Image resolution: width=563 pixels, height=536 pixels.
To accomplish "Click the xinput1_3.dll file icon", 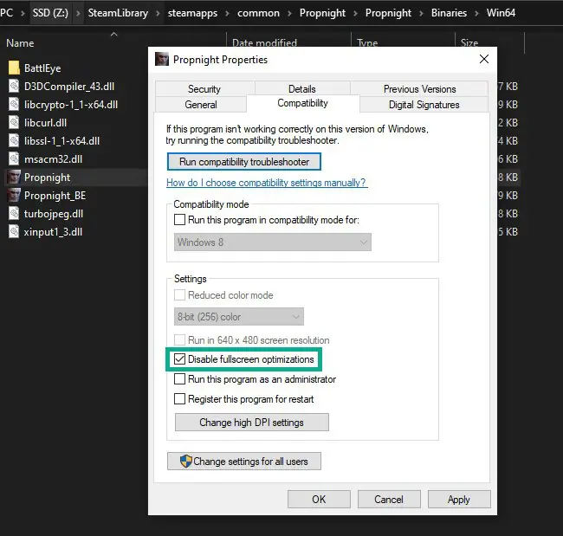I will tap(14, 231).
